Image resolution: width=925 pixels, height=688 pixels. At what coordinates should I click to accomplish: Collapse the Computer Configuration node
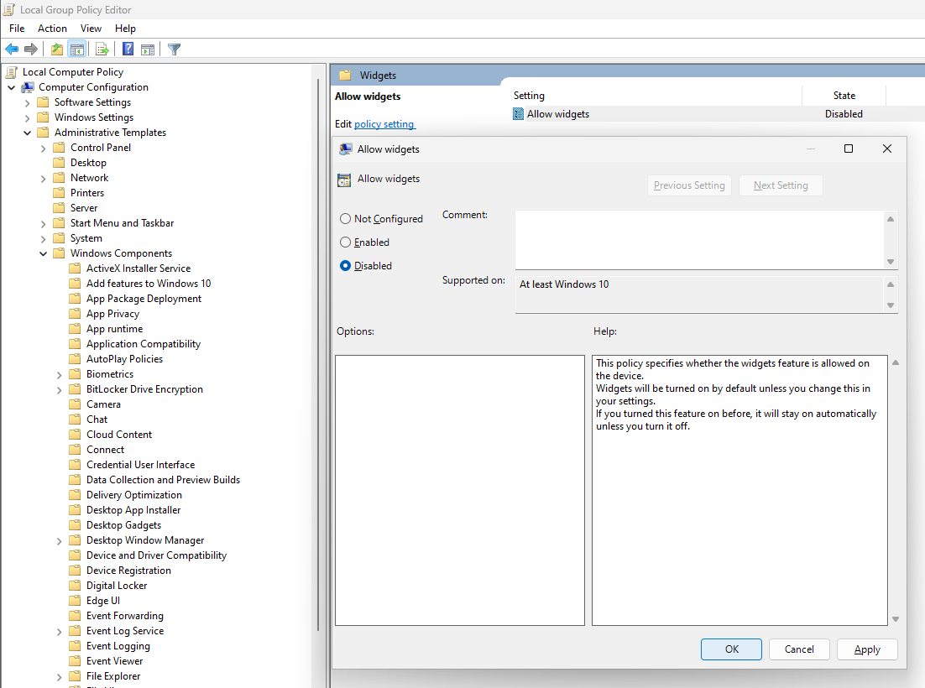(x=11, y=87)
